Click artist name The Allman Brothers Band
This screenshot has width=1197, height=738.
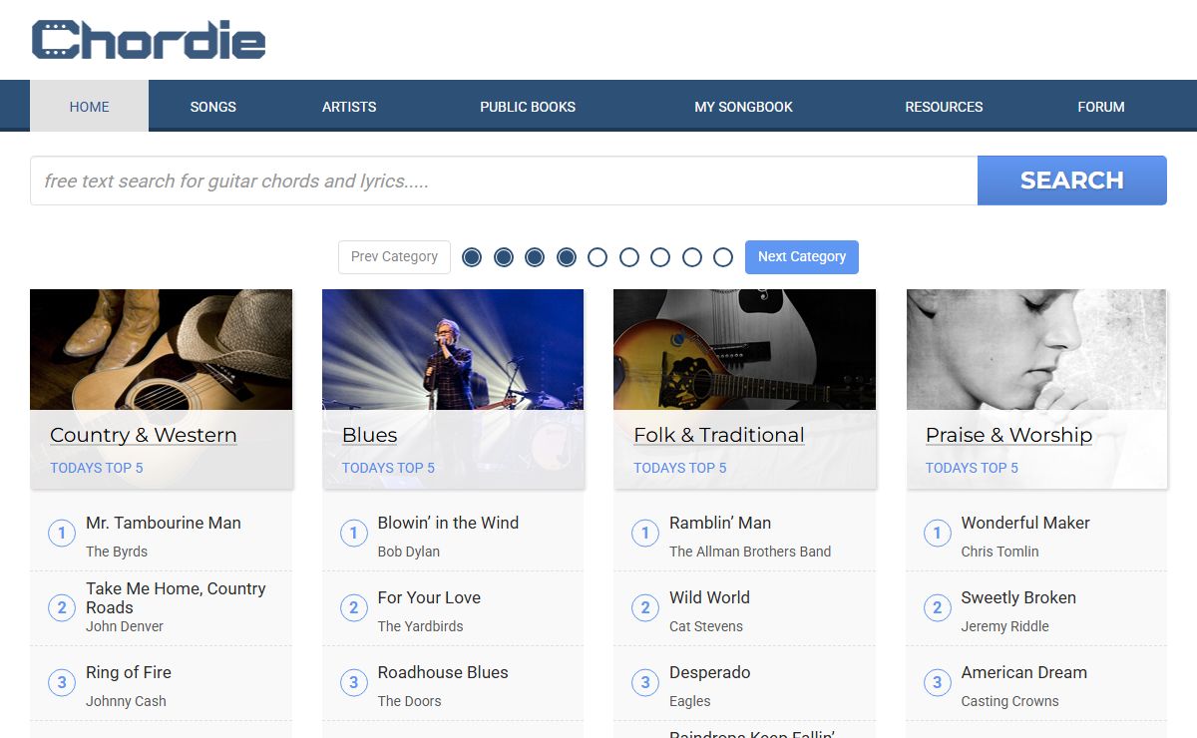pyautogui.click(x=750, y=552)
